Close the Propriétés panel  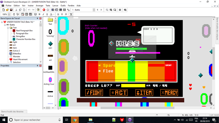pyautogui.click(x=40, y=66)
